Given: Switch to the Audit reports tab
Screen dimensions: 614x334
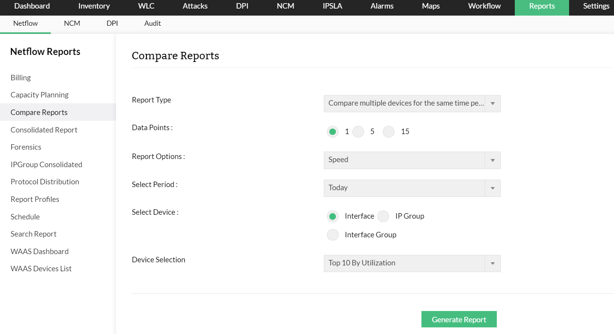Looking at the screenshot, I should tap(152, 23).
